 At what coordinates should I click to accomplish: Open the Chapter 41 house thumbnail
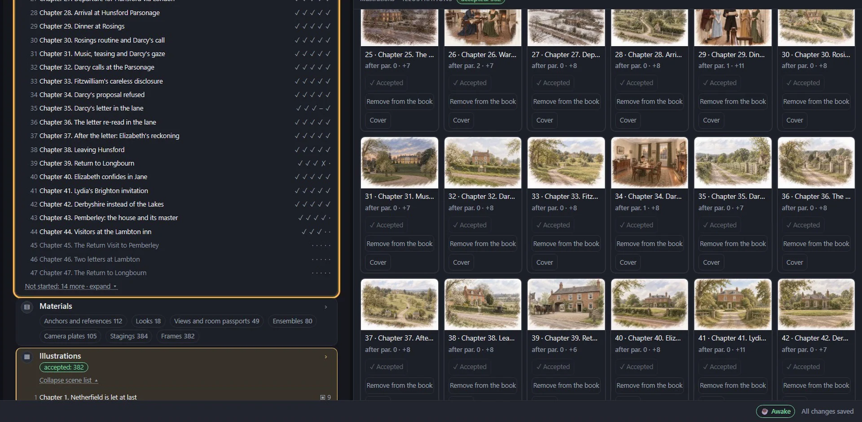[x=733, y=305]
